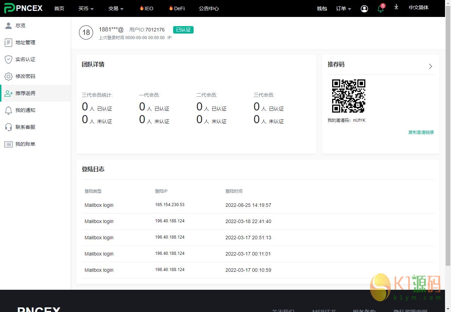
Task: Go to 实名认证 identity verification
Action: (25, 59)
